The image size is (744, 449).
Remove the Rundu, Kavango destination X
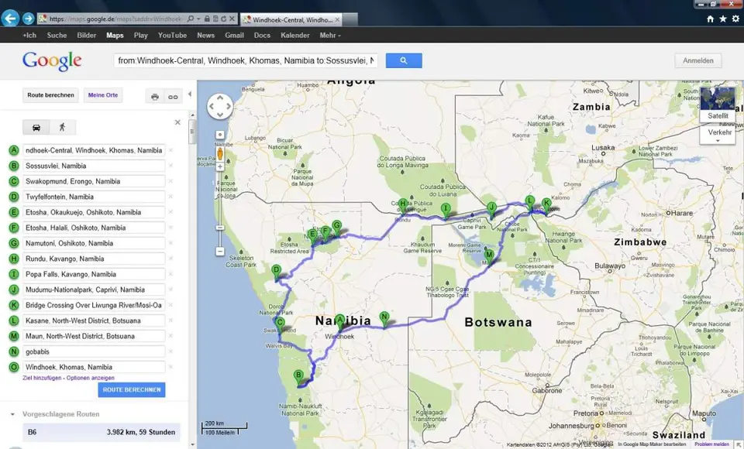(170, 259)
